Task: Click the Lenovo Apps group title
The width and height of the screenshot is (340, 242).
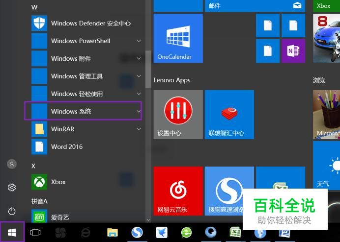Action: point(172,80)
